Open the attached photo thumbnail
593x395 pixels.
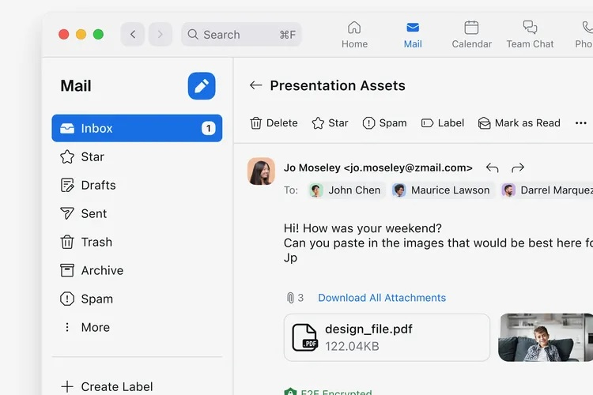pos(546,337)
